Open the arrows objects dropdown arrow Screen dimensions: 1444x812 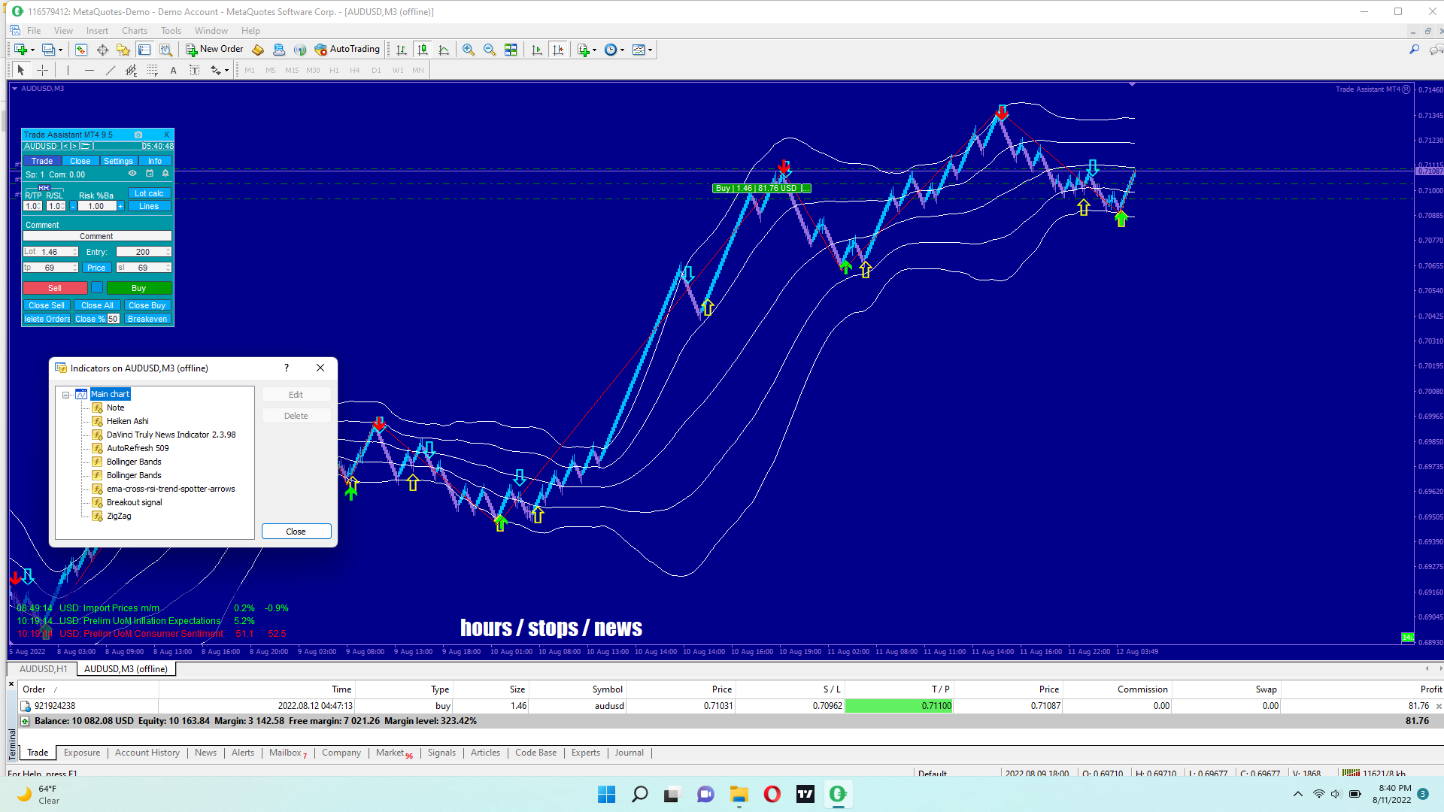pos(226,71)
